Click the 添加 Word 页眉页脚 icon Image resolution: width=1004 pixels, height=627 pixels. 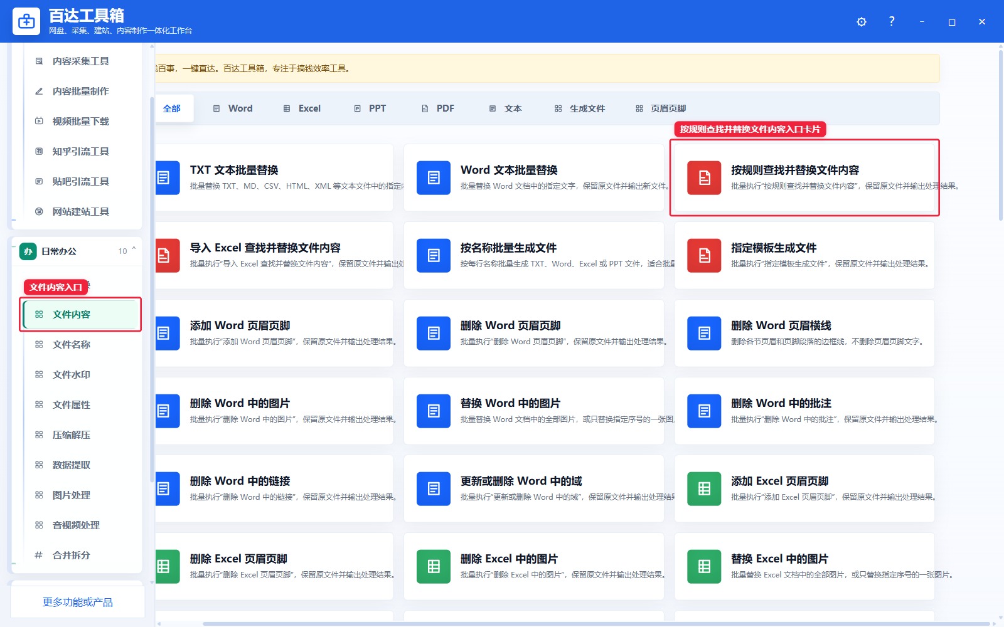[x=166, y=334]
